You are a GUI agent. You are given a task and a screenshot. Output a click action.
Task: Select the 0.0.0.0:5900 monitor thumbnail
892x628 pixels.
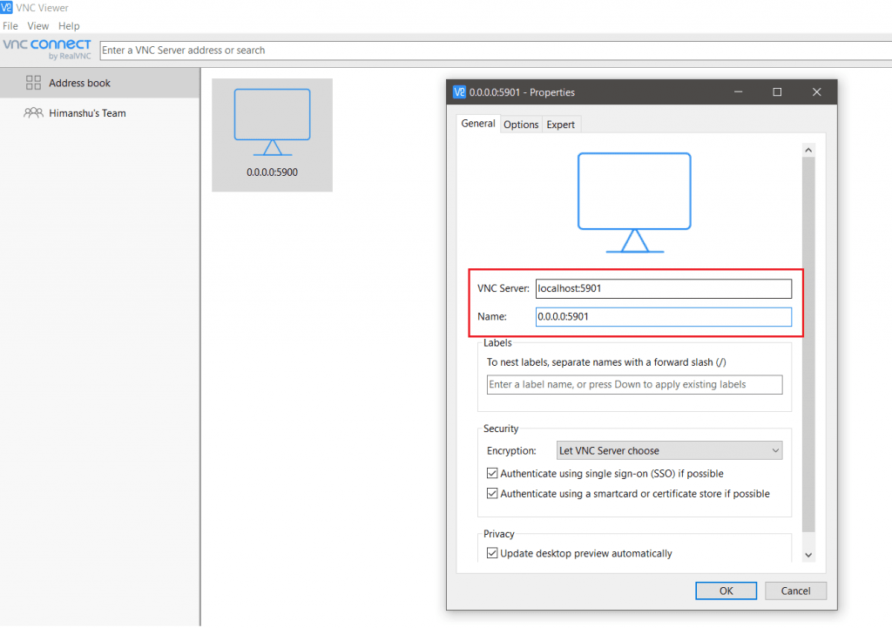[x=272, y=135]
